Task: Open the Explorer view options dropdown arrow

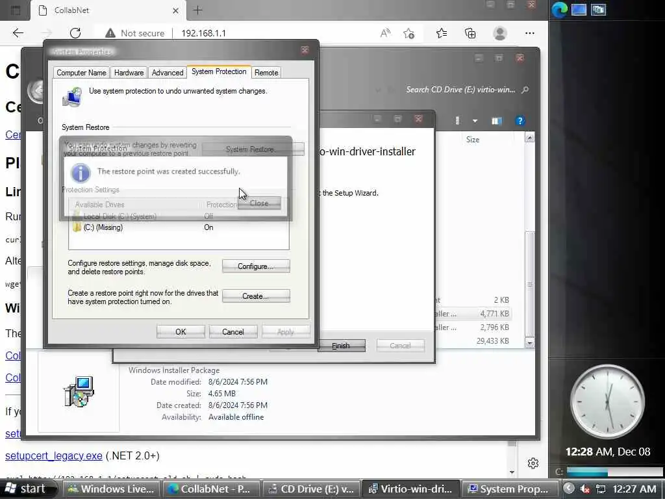Action: pos(475,121)
